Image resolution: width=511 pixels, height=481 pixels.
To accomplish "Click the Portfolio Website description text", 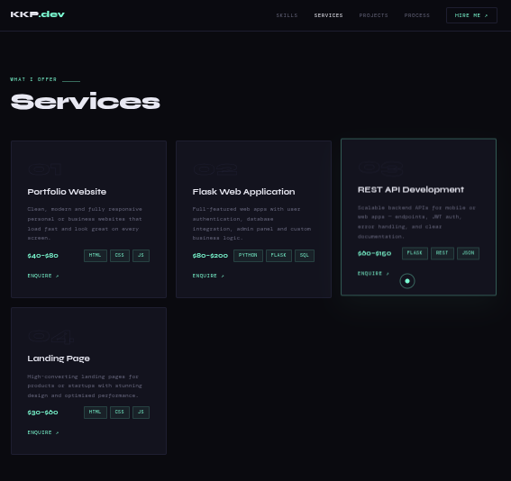I will point(85,223).
